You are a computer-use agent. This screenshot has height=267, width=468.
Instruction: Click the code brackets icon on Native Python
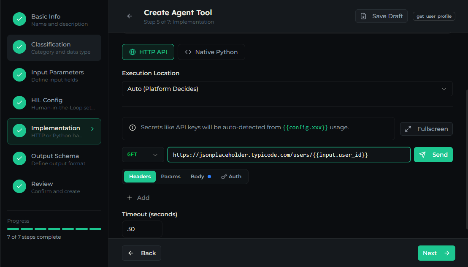tap(188, 52)
